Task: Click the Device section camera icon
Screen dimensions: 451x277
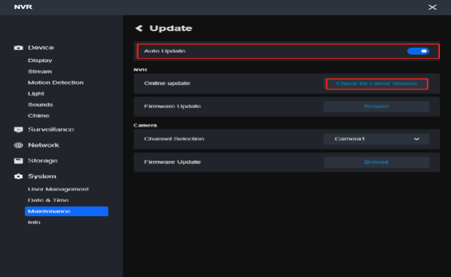Action: (19, 48)
